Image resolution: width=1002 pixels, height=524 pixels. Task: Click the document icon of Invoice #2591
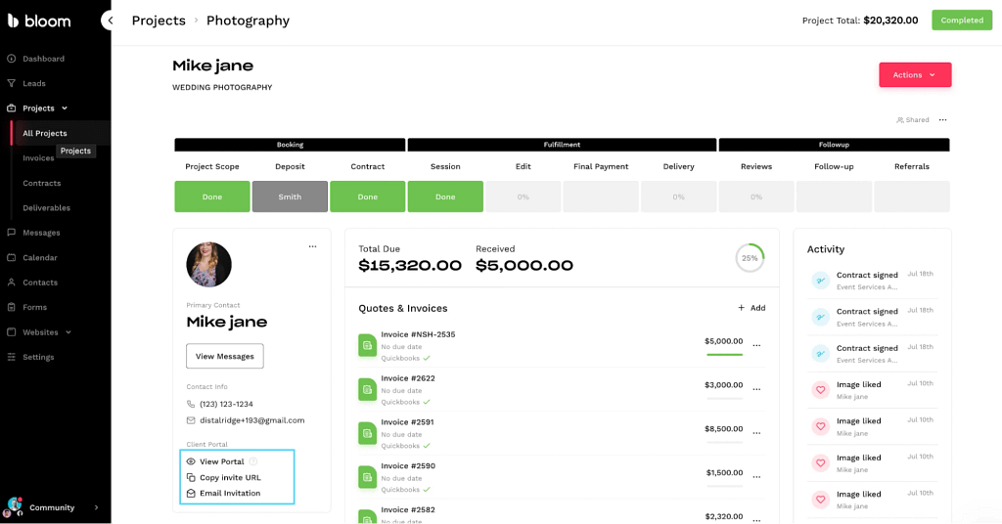point(368,433)
